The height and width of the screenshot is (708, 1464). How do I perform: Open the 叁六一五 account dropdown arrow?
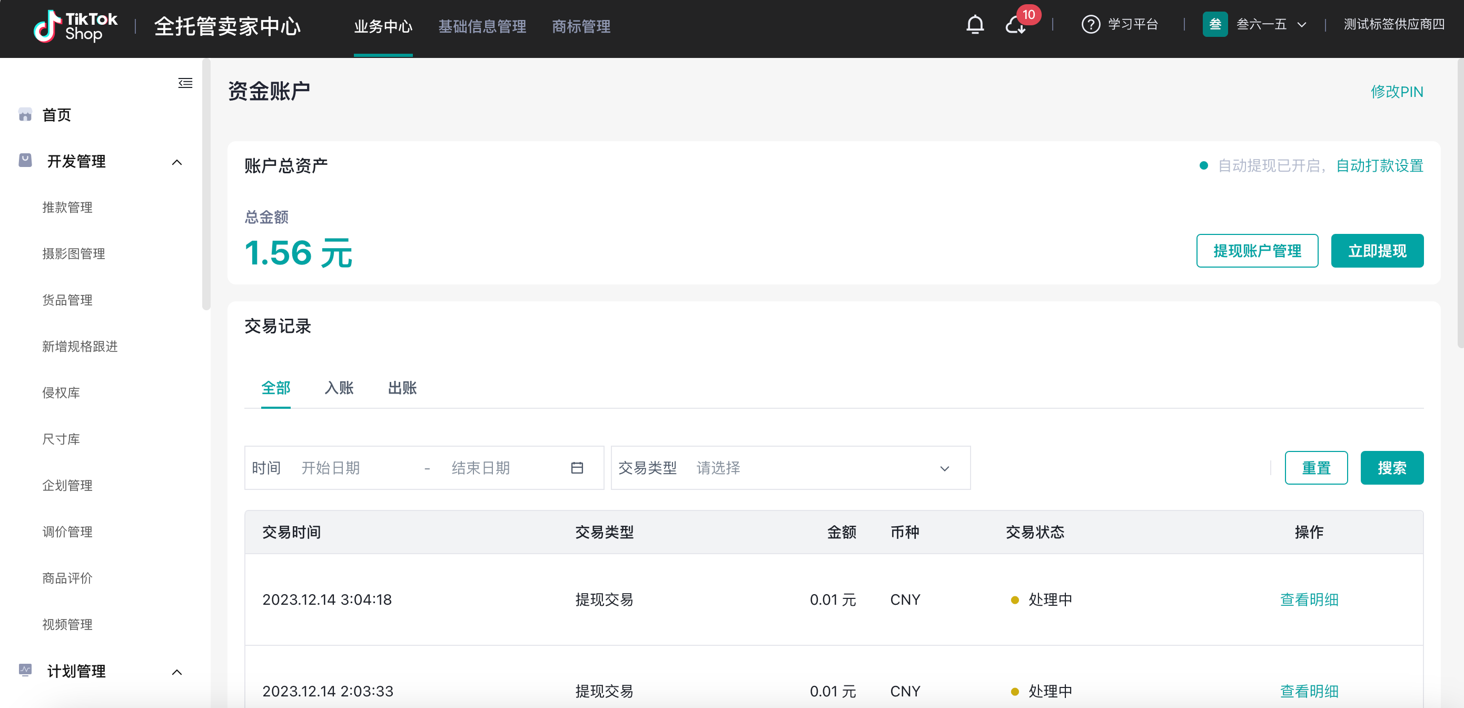click(x=1301, y=25)
